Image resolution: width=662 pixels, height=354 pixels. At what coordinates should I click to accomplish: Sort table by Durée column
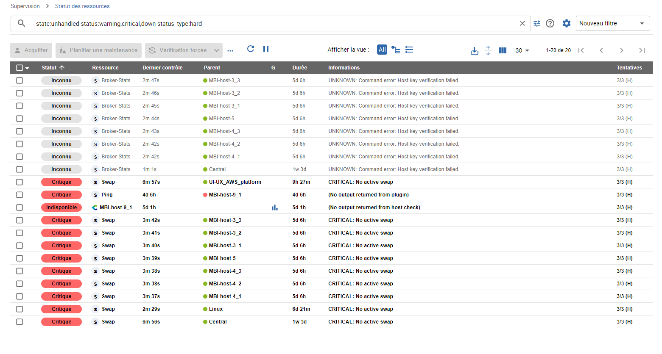[x=299, y=68]
